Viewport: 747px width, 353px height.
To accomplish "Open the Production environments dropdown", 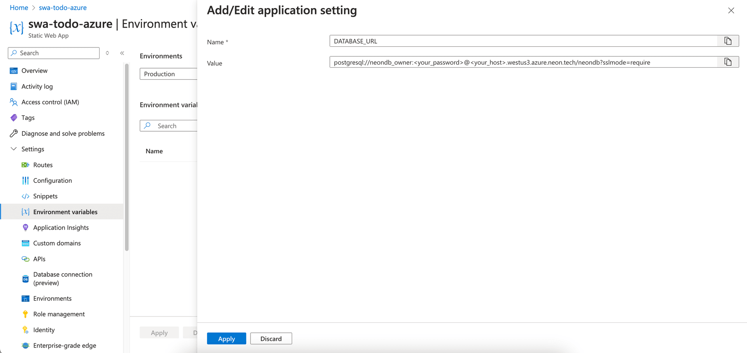I will coord(168,74).
